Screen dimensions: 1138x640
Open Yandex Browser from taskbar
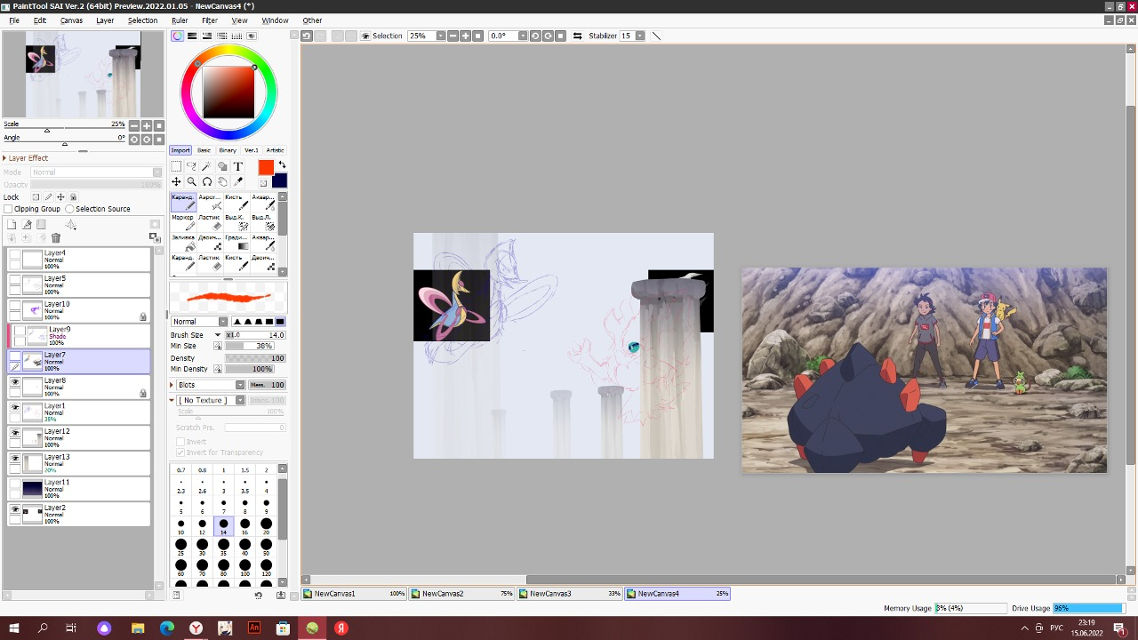pos(196,628)
